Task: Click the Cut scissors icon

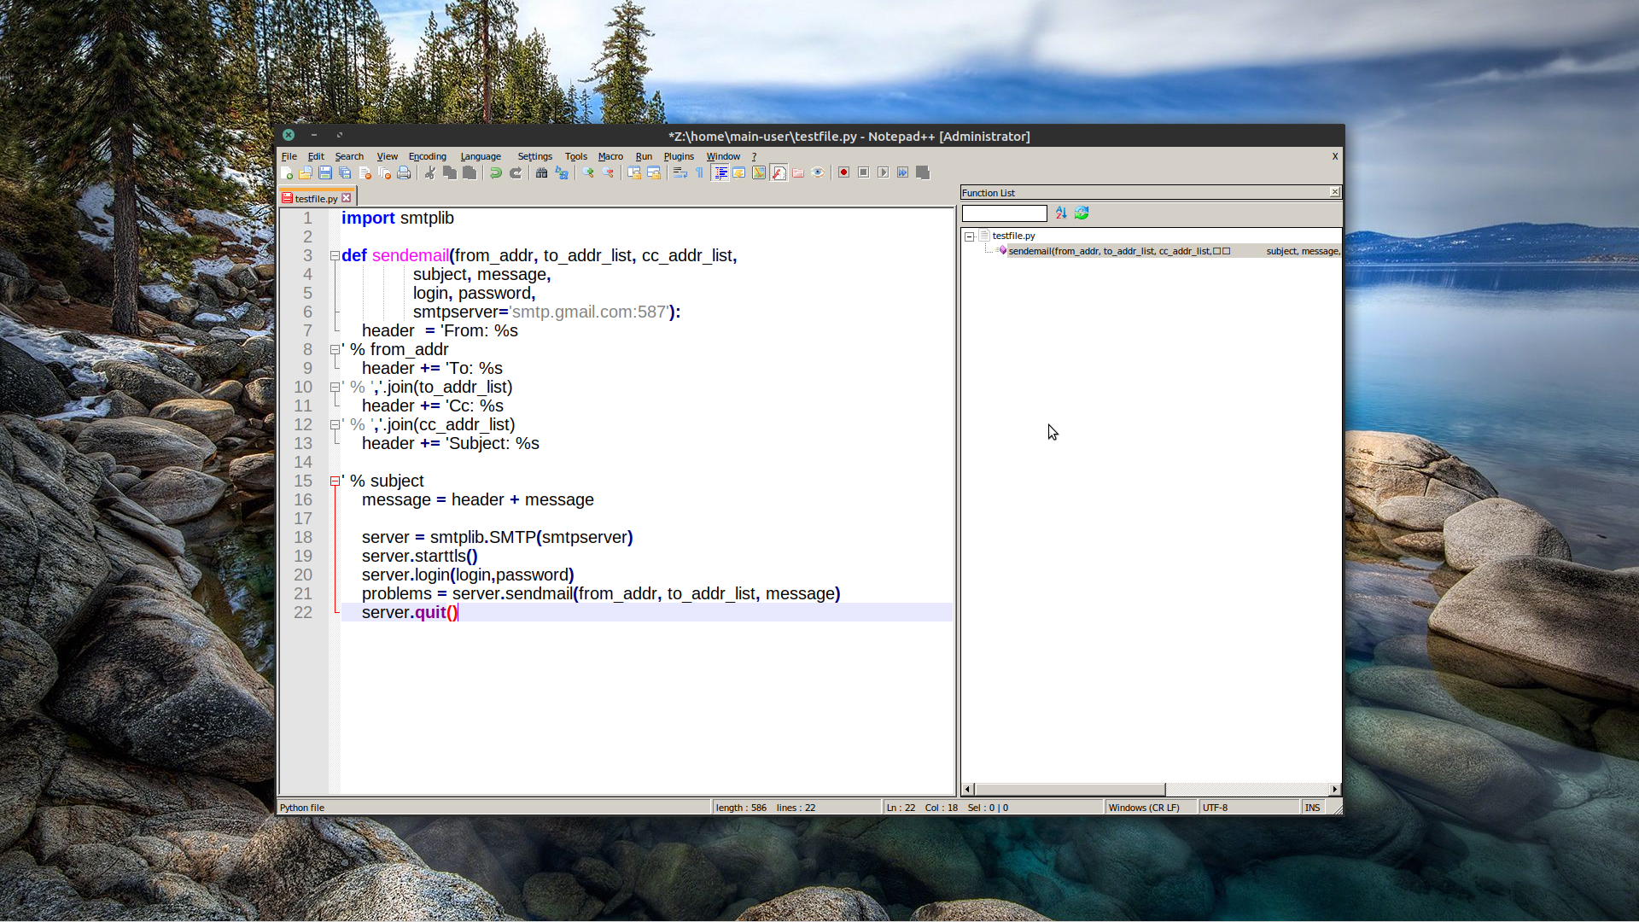Action: coord(430,172)
